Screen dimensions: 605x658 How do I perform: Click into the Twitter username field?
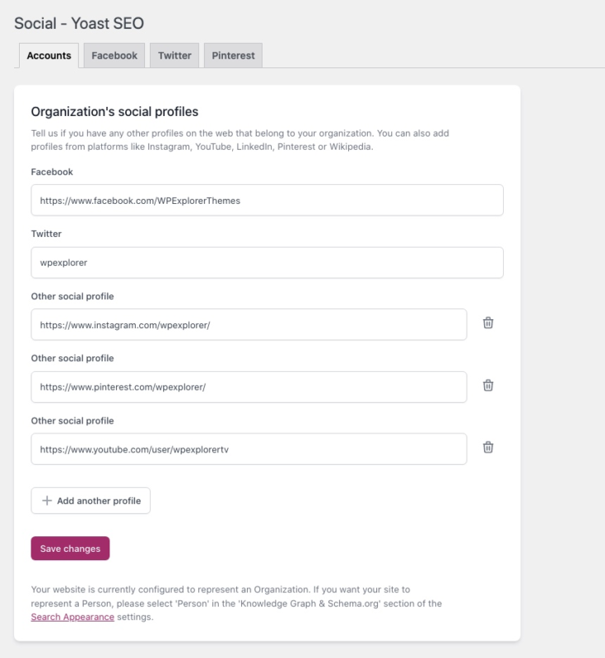tap(267, 262)
